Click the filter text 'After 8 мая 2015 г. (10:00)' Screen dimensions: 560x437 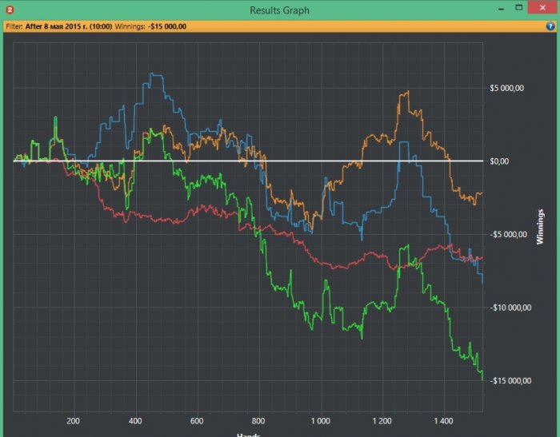(x=69, y=26)
